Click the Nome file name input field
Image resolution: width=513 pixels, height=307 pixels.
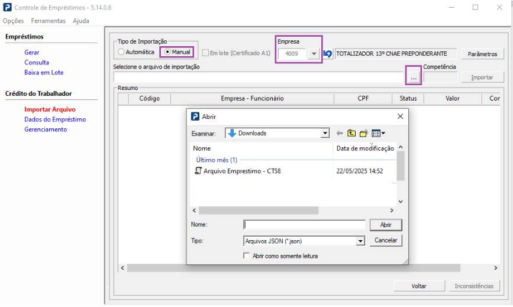click(x=304, y=225)
